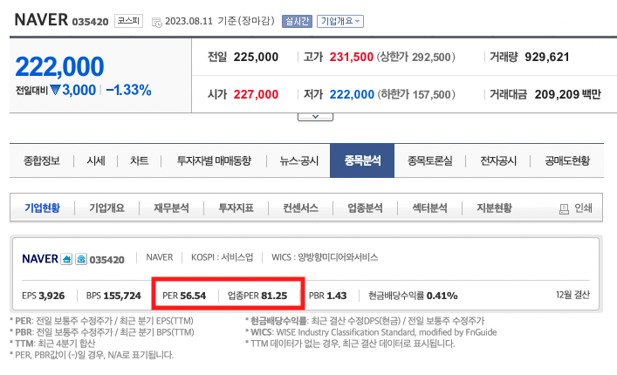Select the 투자자별 매매동향 tab
The width and height of the screenshot is (617, 375).
point(214,160)
